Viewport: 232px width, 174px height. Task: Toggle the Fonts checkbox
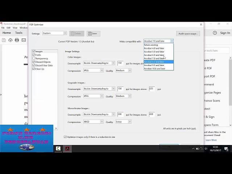coord(34,55)
